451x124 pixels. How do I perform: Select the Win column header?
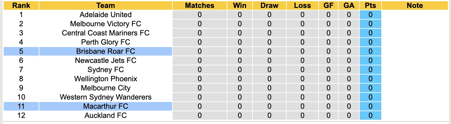pos(240,5)
